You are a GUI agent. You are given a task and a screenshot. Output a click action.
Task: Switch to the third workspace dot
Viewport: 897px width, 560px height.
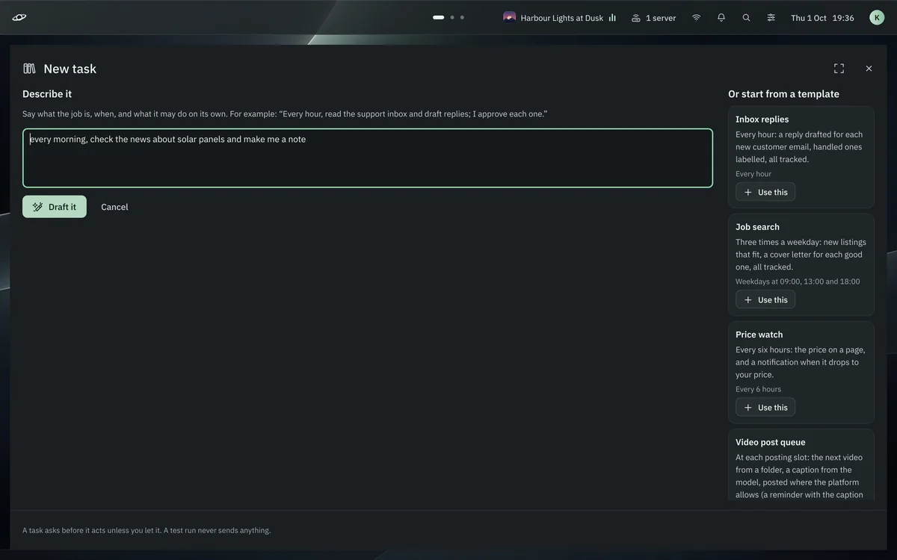coord(462,17)
